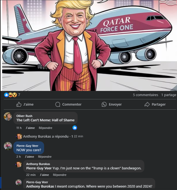This screenshot has width=177, height=190.
Task: Open Anthony Burokas's name link in reply
Action: tap(38, 164)
